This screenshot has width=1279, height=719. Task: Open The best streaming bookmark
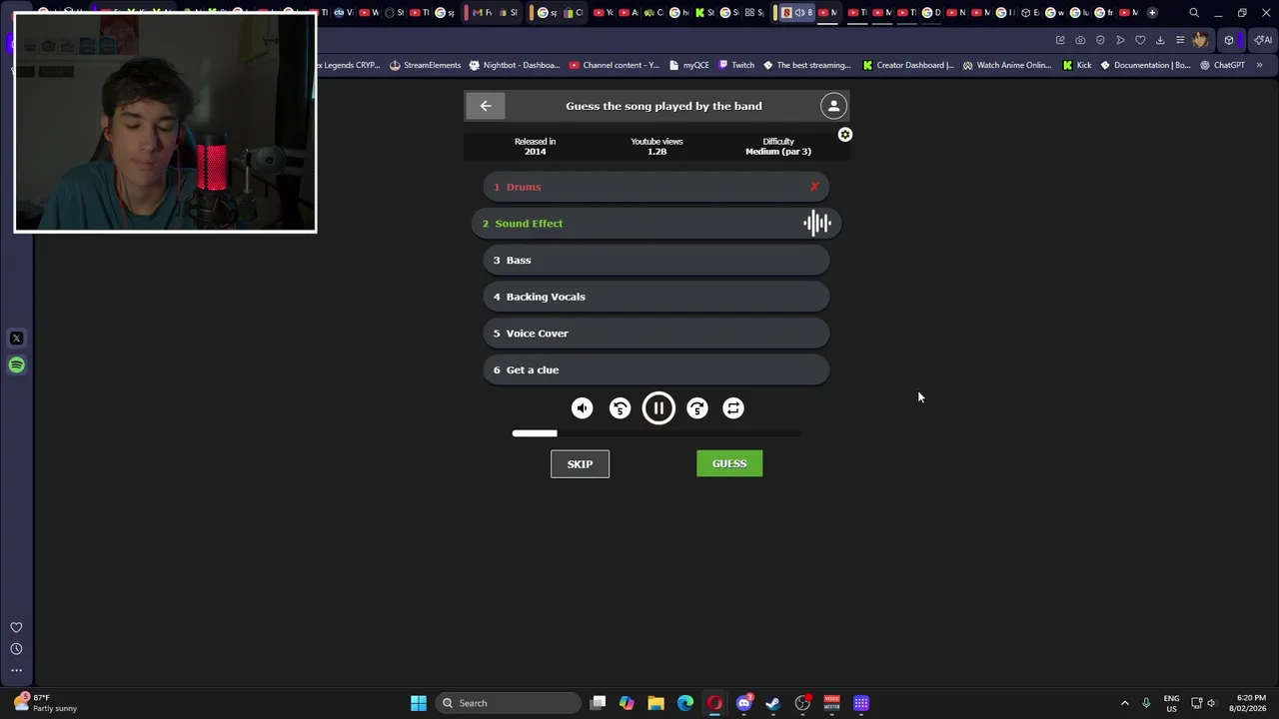point(806,65)
